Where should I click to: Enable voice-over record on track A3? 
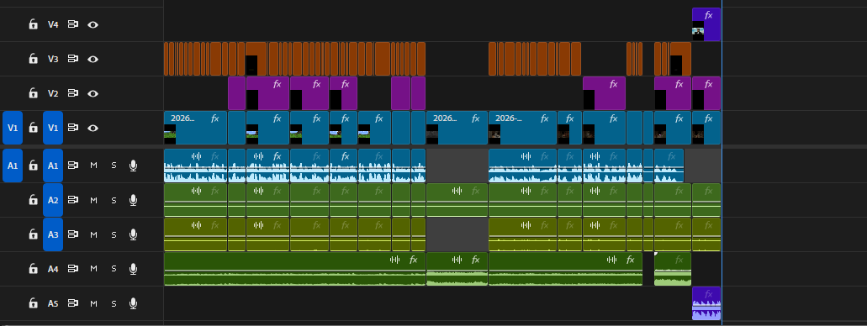pyautogui.click(x=133, y=234)
